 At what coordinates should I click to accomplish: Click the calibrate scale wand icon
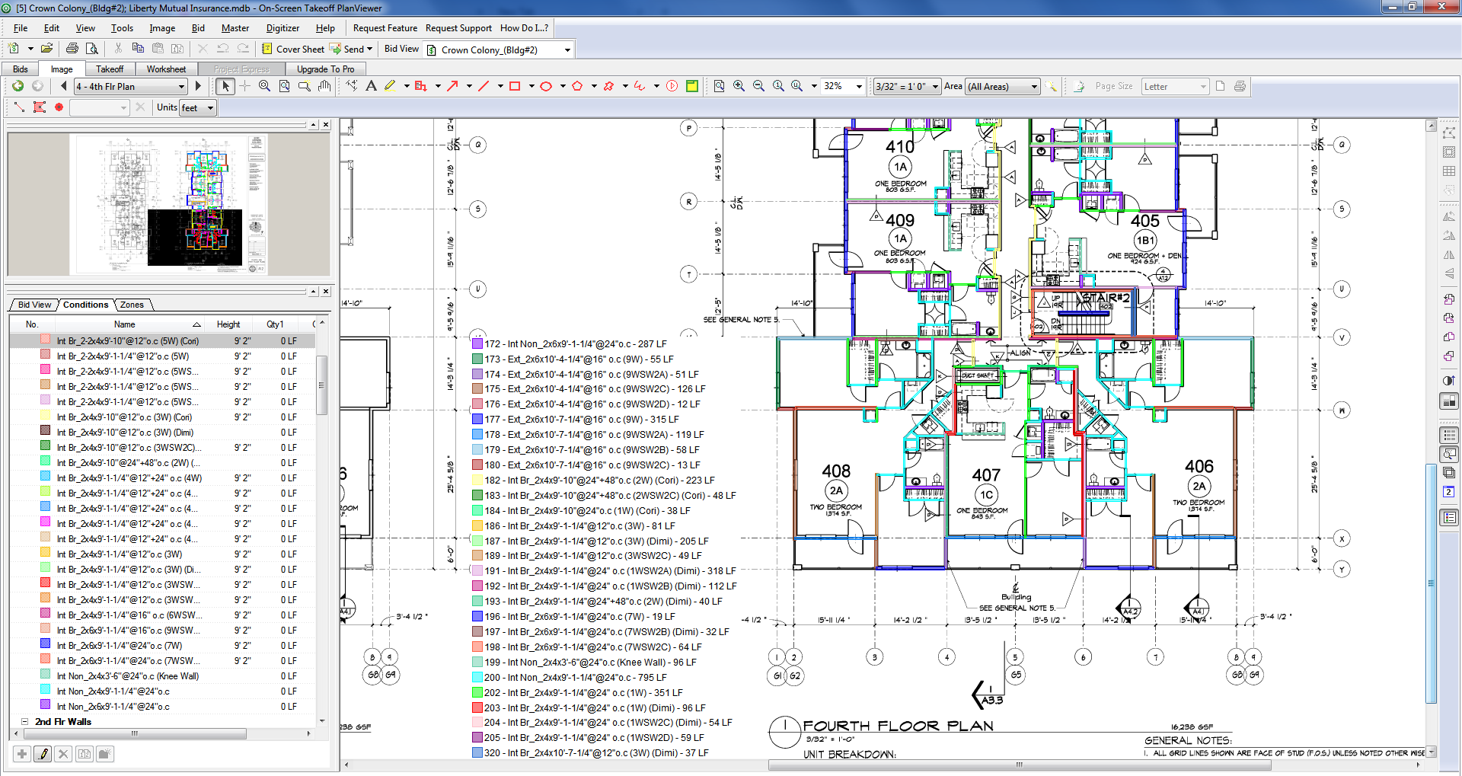coord(1052,86)
